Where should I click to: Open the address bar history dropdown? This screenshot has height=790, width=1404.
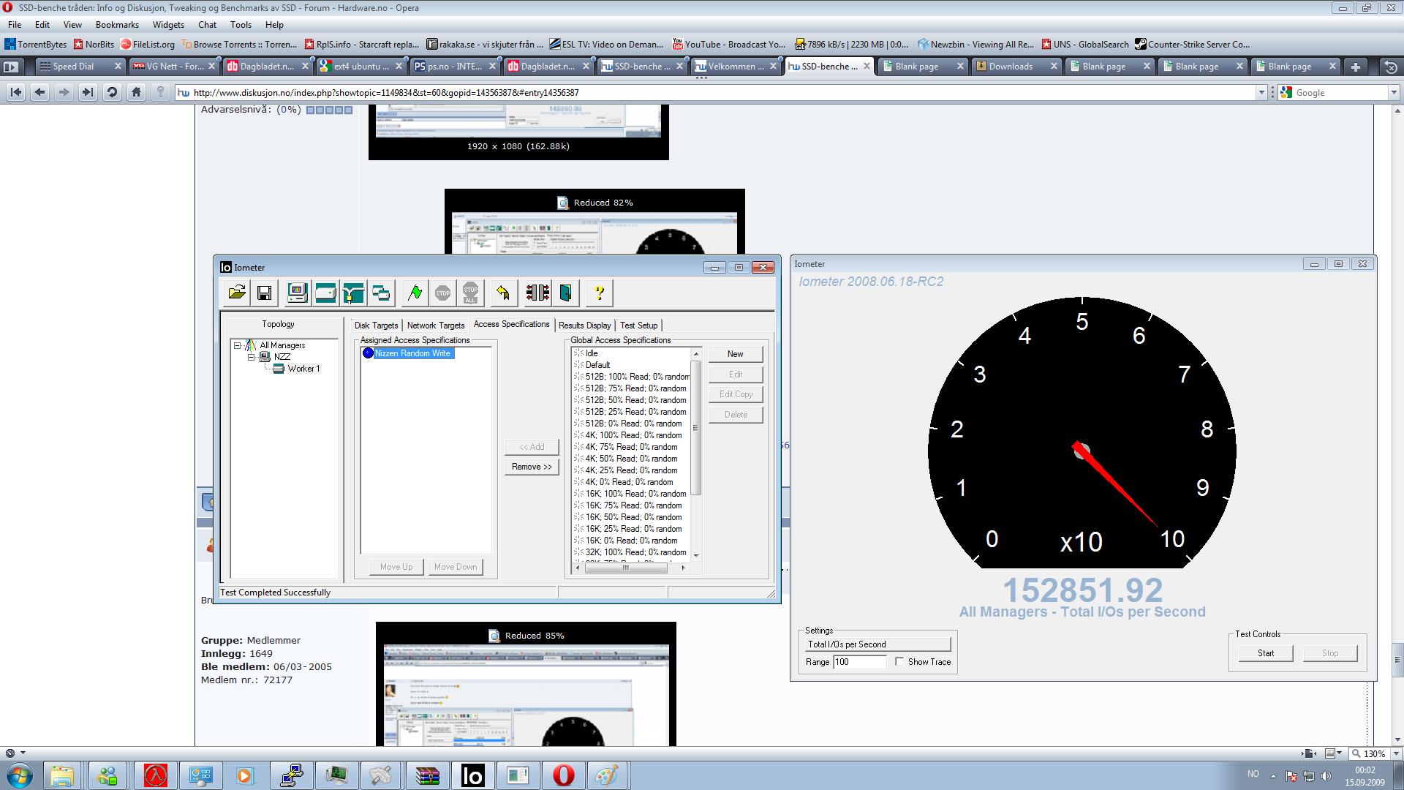pos(1261,93)
